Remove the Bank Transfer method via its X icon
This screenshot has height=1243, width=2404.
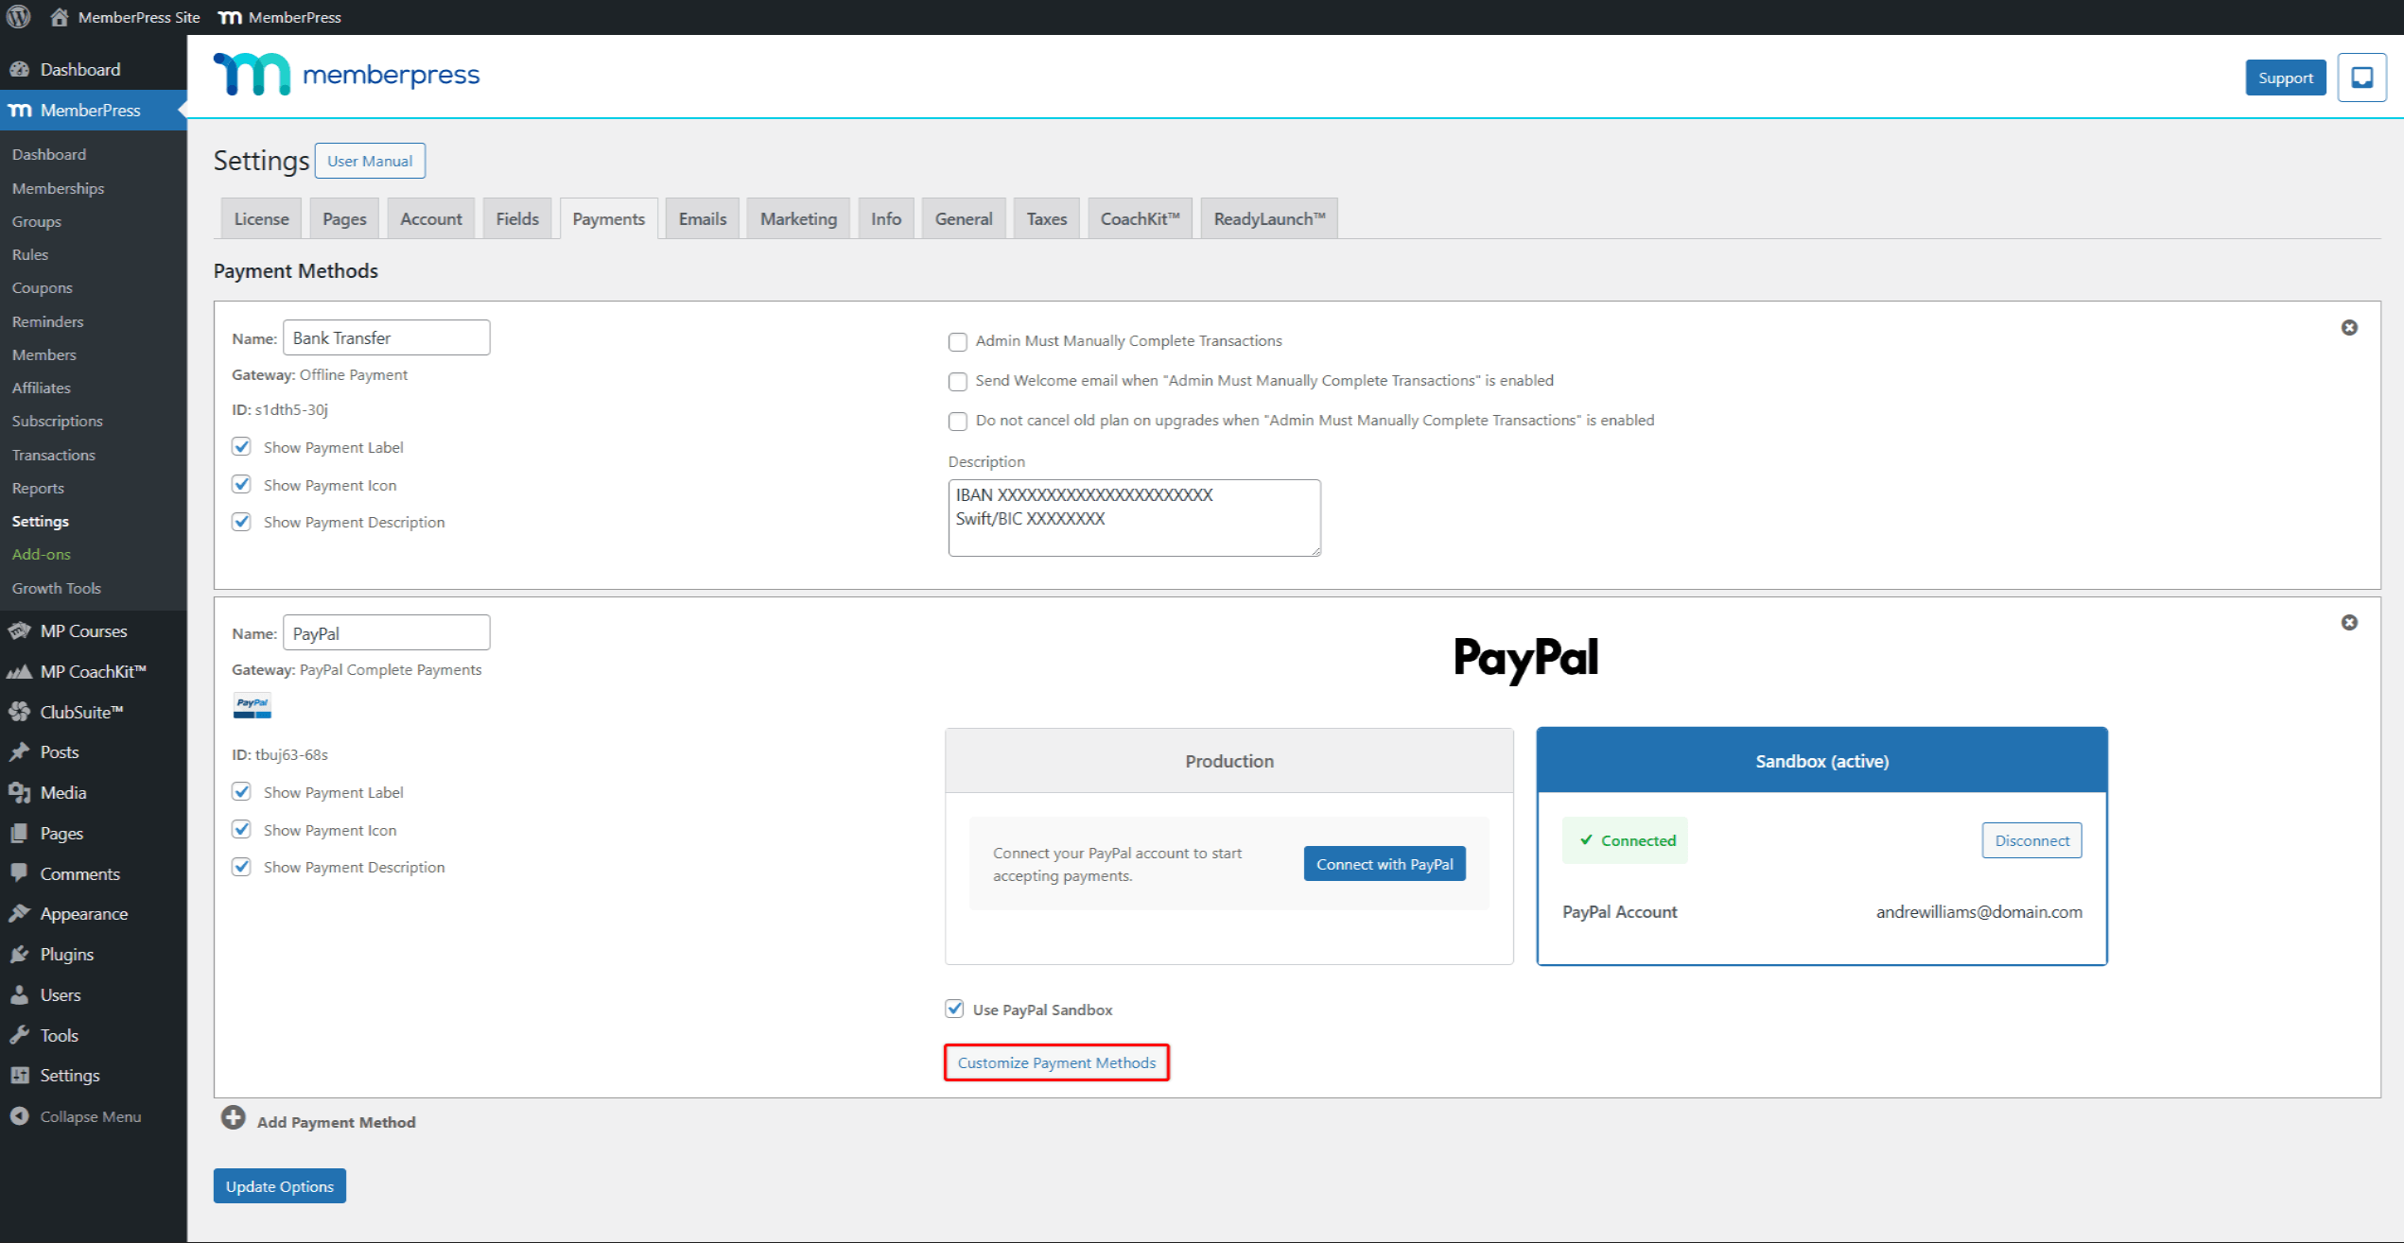[2350, 327]
